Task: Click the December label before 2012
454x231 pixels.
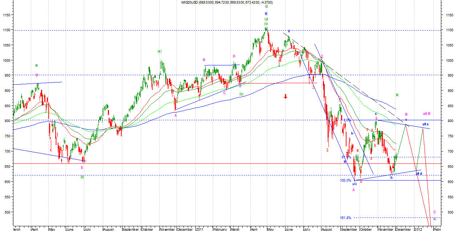Action: [x=403, y=229]
